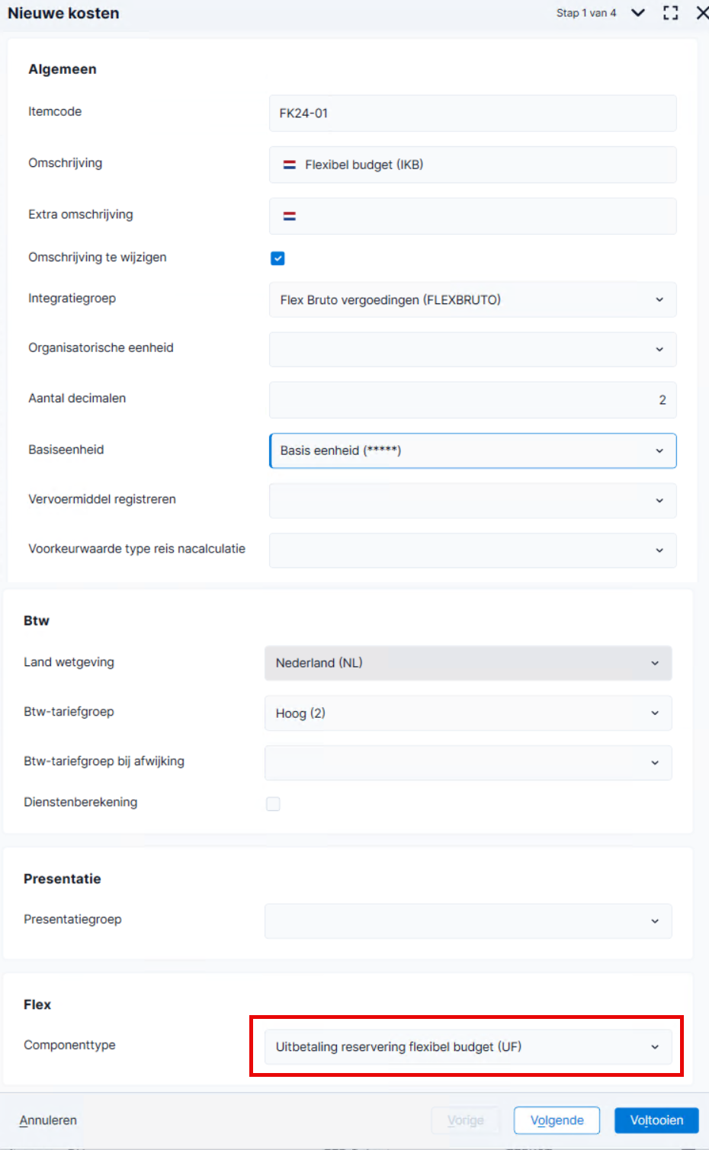Expand Btw-tariefgroep bij afwijking dropdown
709x1150 pixels.
coord(468,763)
